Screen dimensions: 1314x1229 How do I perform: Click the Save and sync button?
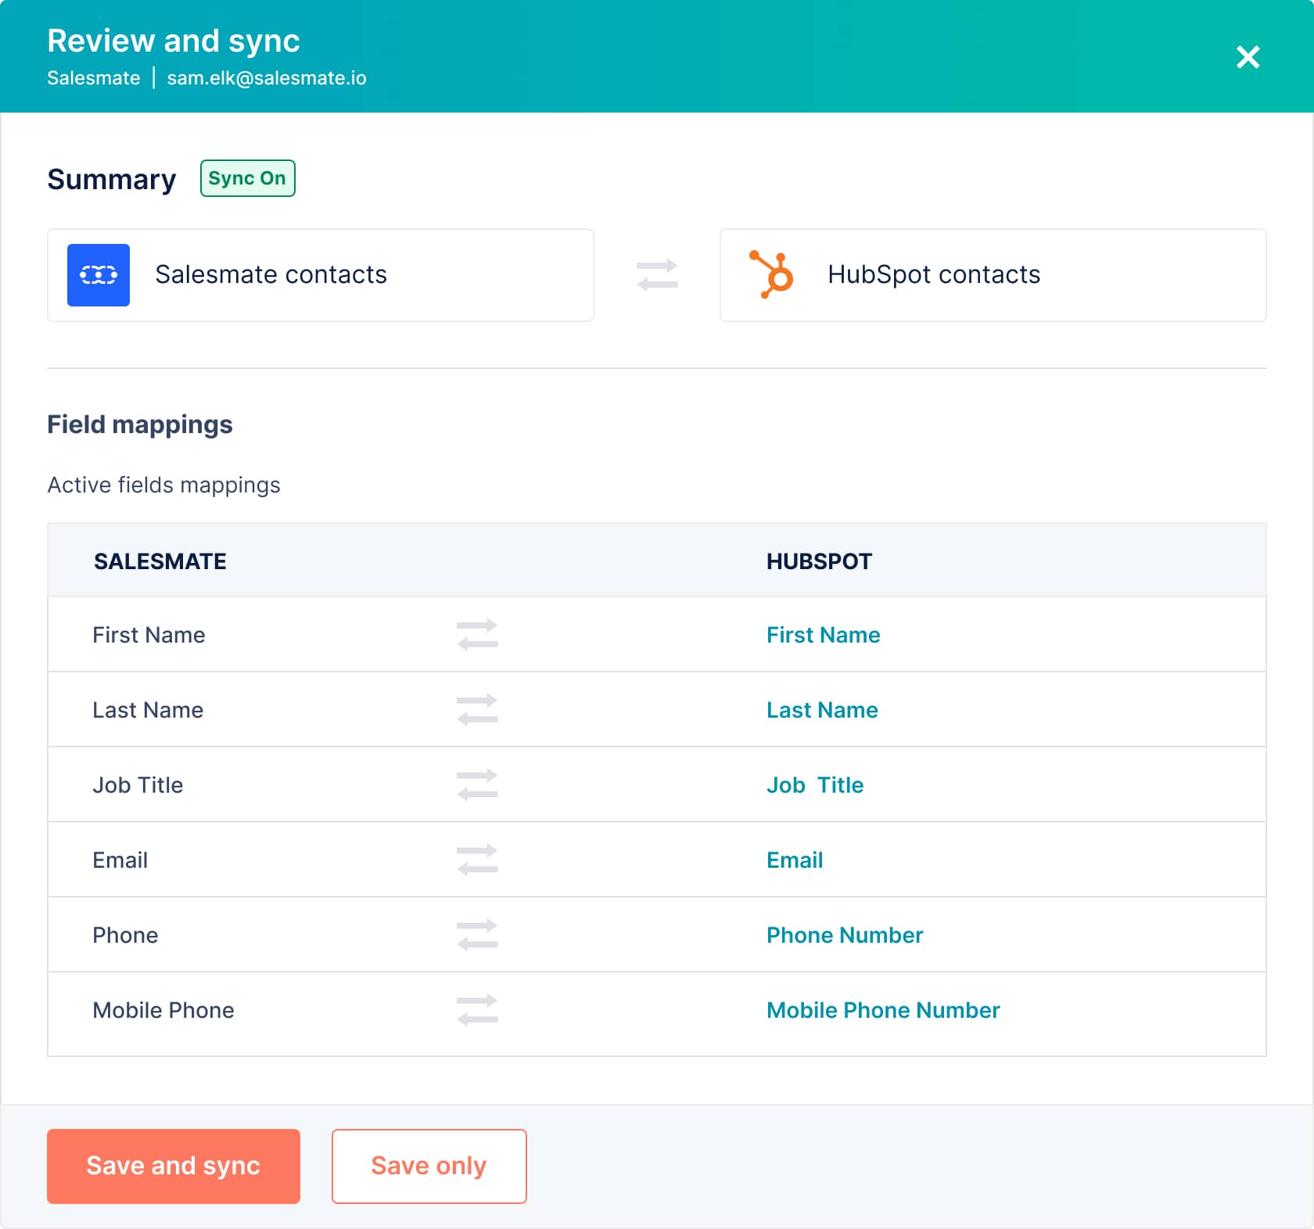(173, 1166)
